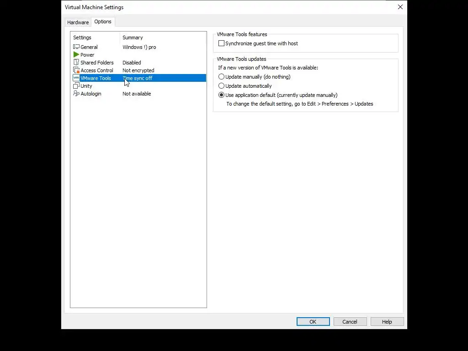
Task: Click the Shared Folders icon
Action: click(x=76, y=62)
